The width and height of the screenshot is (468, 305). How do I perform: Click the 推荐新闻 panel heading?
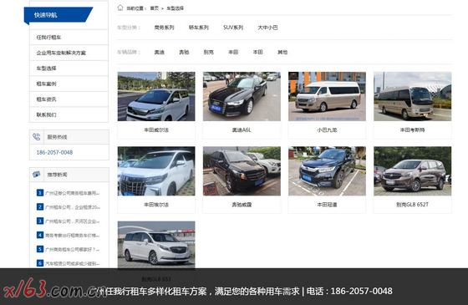tap(57, 175)
